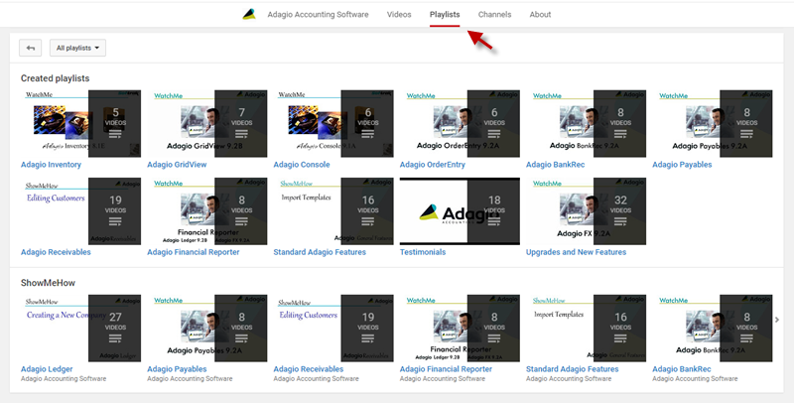Viewport: 794px width, 403px height.
Task: Click playlist icon on 32 videos Upgrades overlay
Action: click(620, 221)
